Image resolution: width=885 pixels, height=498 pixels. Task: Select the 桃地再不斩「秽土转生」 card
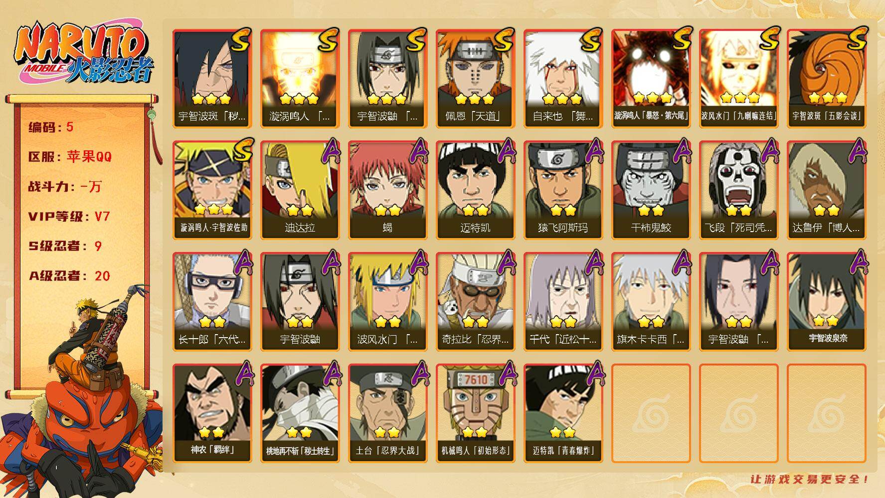click(x=300, y=413)
